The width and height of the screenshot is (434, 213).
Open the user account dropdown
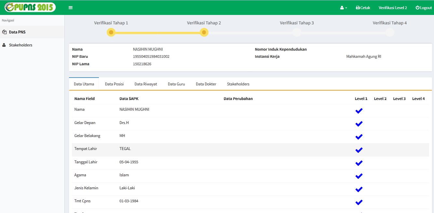click(344, 8)
